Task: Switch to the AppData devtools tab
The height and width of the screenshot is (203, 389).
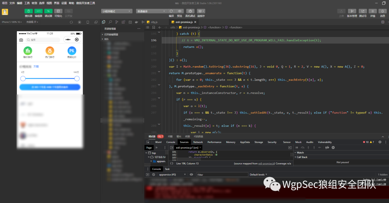Action: tap(245, 142)
